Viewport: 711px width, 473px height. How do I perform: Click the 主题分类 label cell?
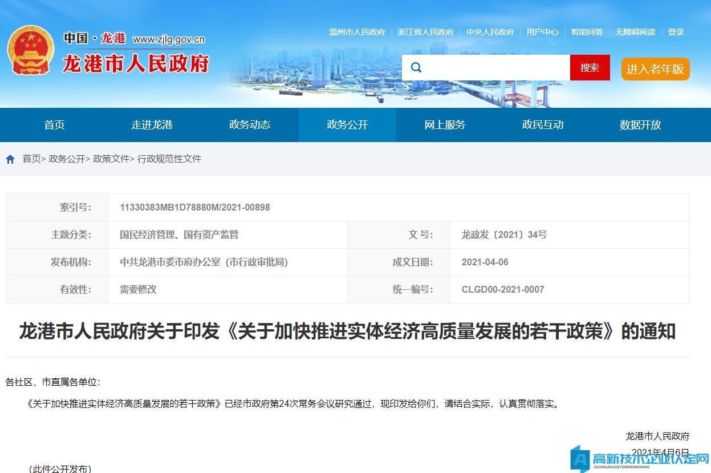[x=57, y=235]
